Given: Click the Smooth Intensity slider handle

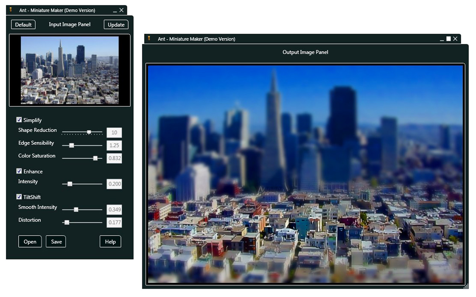Looking at the screenshot, I should pos(76,209).
